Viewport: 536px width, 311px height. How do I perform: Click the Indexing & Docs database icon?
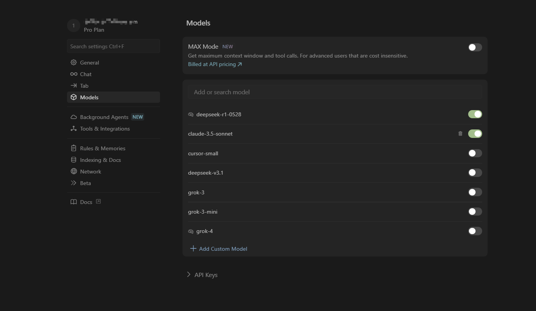click(x=74, y=160)
